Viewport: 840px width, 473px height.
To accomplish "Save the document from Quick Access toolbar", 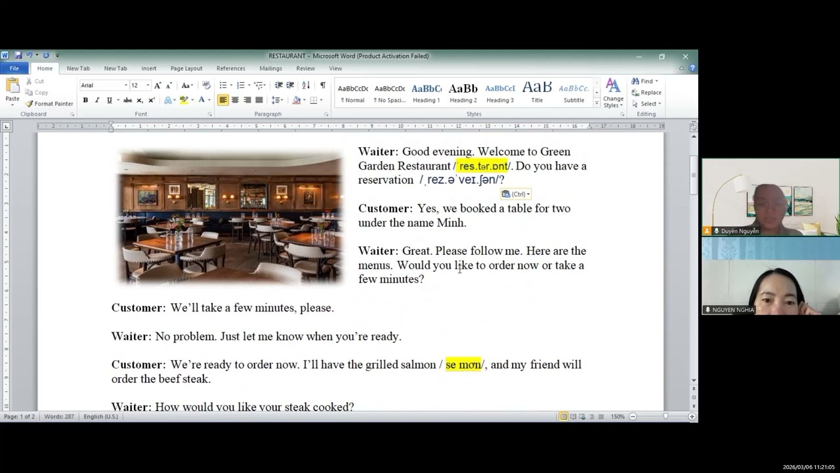I will (18, 56).
